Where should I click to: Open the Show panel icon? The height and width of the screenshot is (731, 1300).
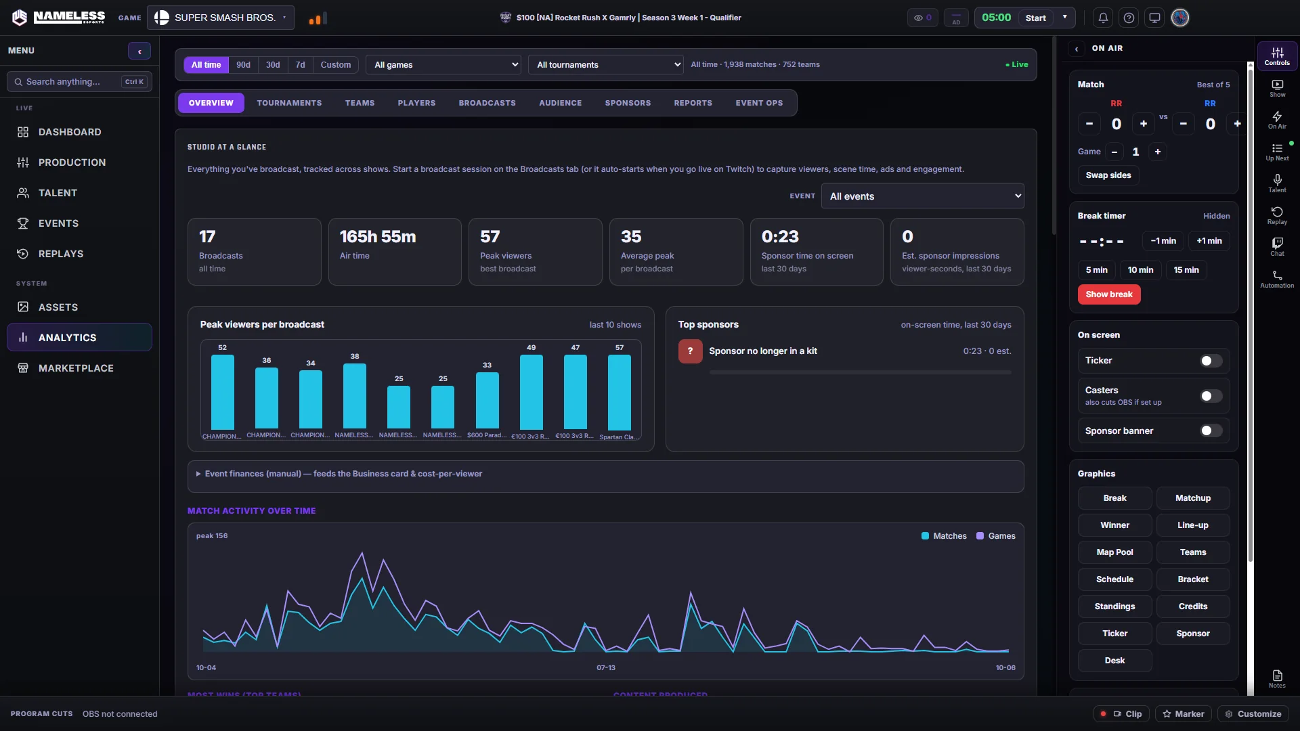[1277, 88]
